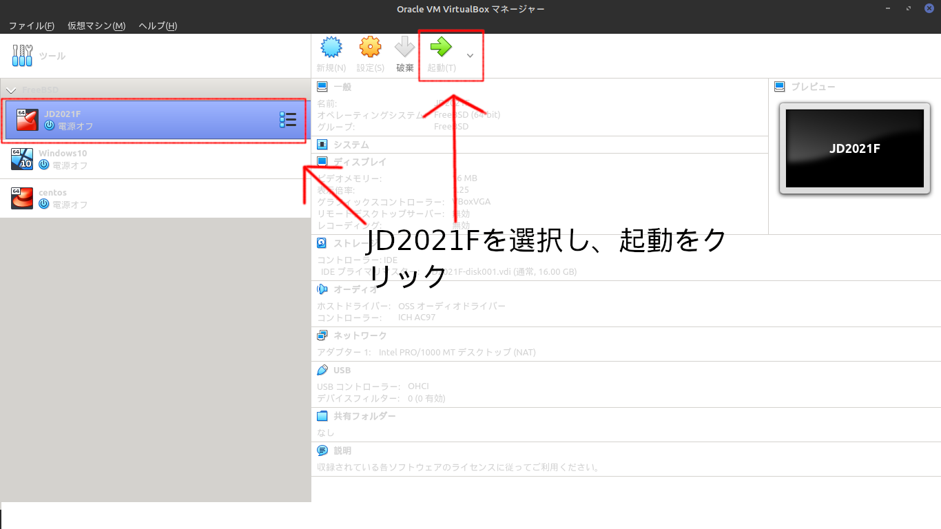Open the File (ファイル) menu
The width and height of the screenshot is (941, 529).
click(x=31, y=25)
